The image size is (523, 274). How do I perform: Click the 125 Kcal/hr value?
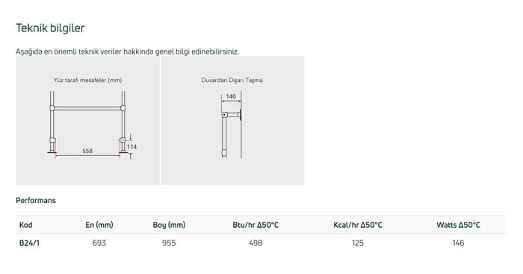[358, 243]
